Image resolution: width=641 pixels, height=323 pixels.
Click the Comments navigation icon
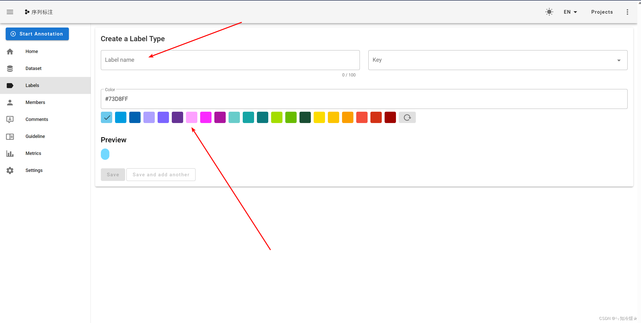(x=10, y=119)
